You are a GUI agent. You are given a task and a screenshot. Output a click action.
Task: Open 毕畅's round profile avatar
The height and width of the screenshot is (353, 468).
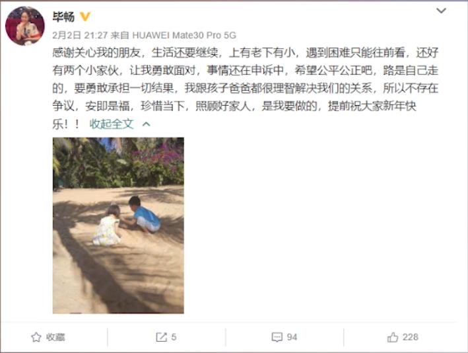pyautogui.click(x=25, y=26)
